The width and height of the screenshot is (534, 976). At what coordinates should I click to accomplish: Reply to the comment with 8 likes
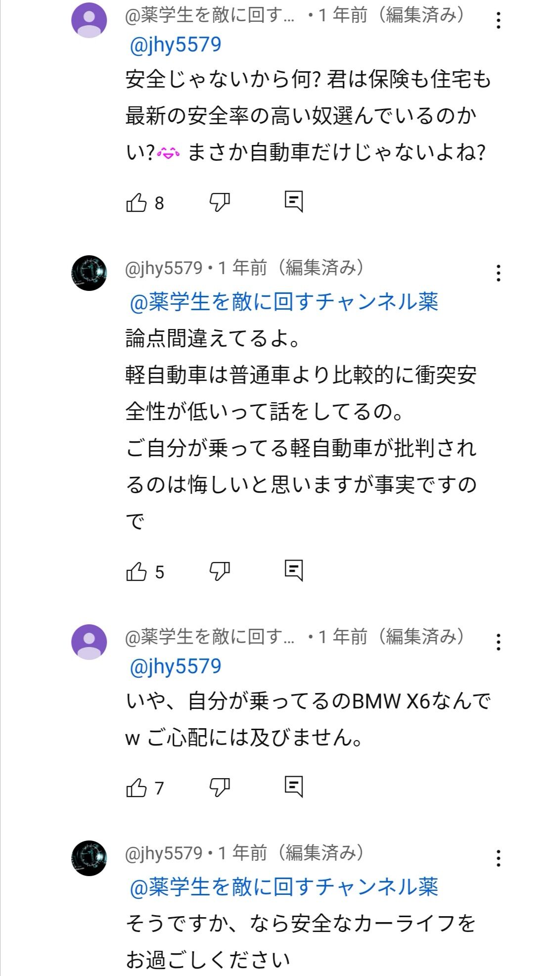(294, 202)
